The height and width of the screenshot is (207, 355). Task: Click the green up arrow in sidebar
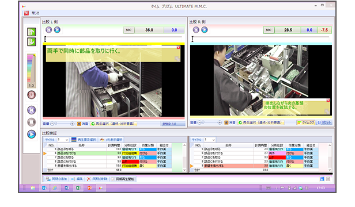[32, 32]
